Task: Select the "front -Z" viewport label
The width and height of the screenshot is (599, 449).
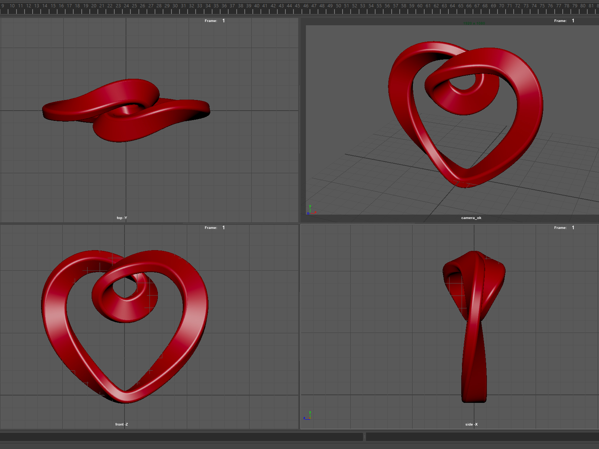Action: click(x=122, y=424)
